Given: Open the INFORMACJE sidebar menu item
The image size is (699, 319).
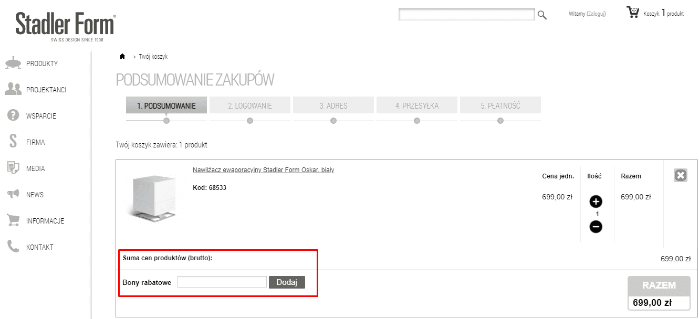Looking at the screenshot, I should tap(45, 221).
